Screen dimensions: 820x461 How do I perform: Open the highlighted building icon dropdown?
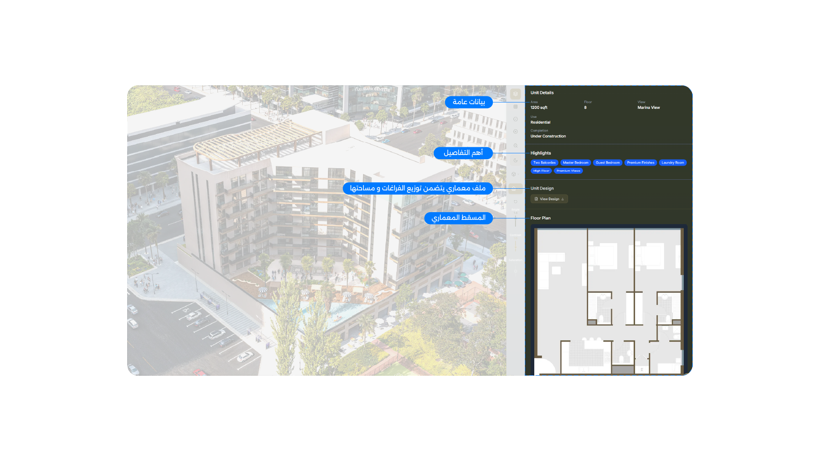(x=515, y=189)
